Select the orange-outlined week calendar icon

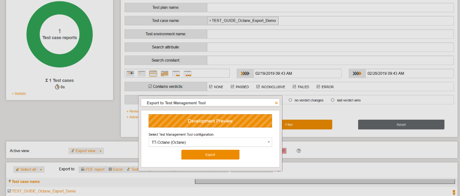point(153,73)
